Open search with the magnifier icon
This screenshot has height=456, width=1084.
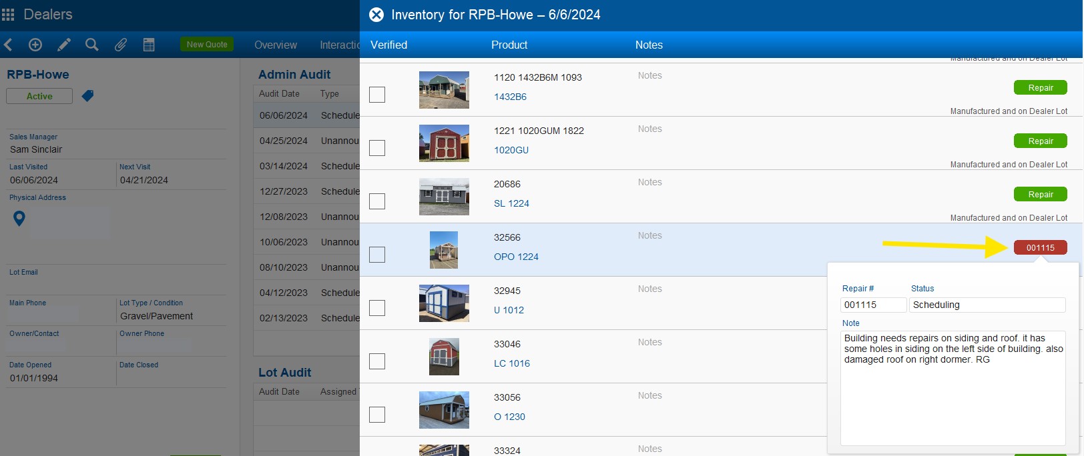92,45
